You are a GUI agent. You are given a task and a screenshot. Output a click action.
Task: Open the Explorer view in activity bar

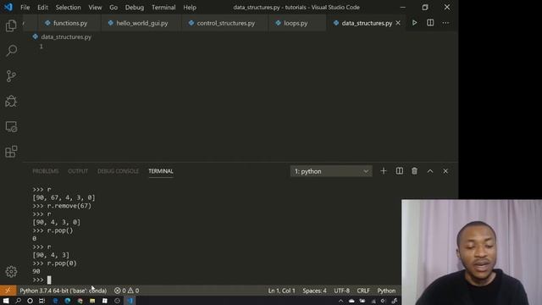pyautogui.click(x=11, y=25)
